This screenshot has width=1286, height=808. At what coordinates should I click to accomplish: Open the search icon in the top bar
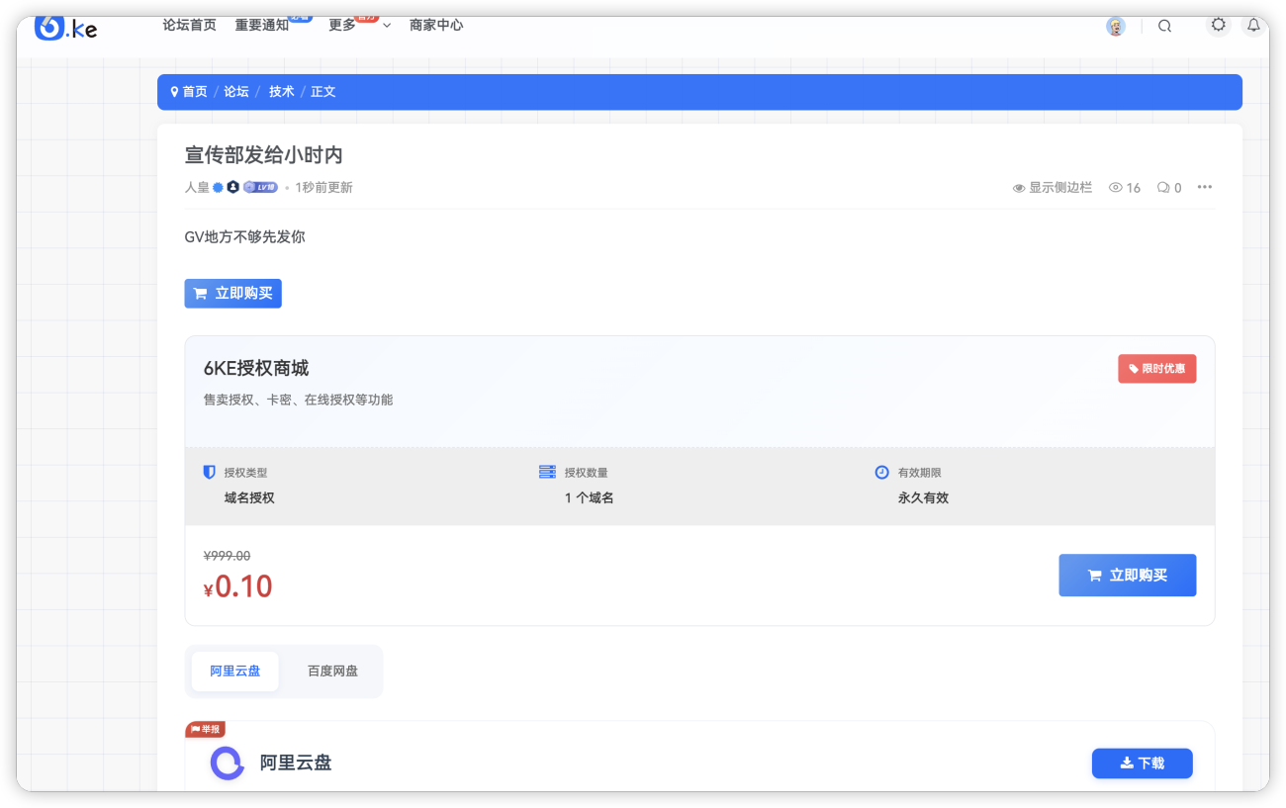[1164, 26]
